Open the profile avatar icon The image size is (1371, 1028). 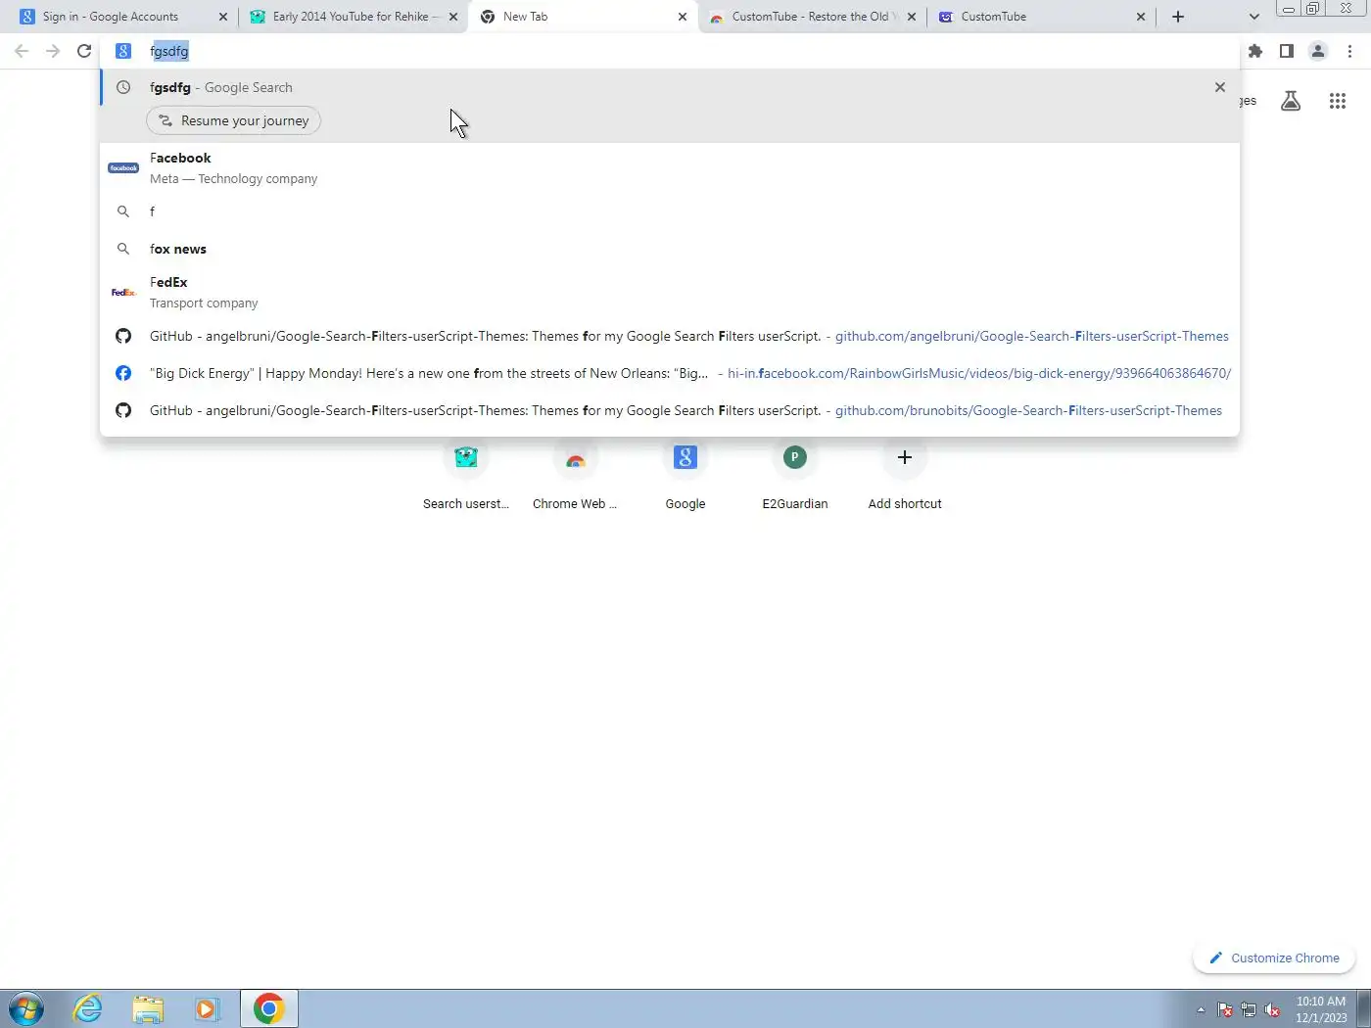tap(1318, 51)
